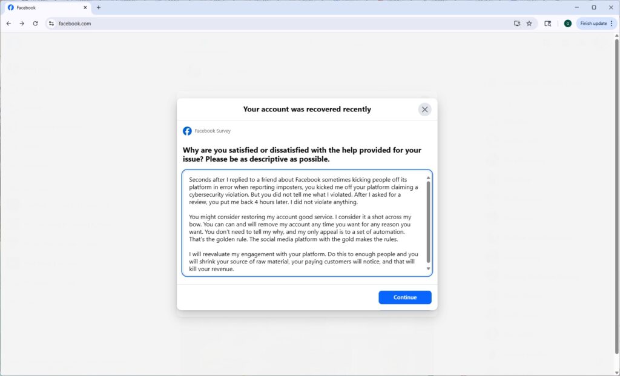Close the Facebook tab
620x376 pixels.
(x=85, y=8)
